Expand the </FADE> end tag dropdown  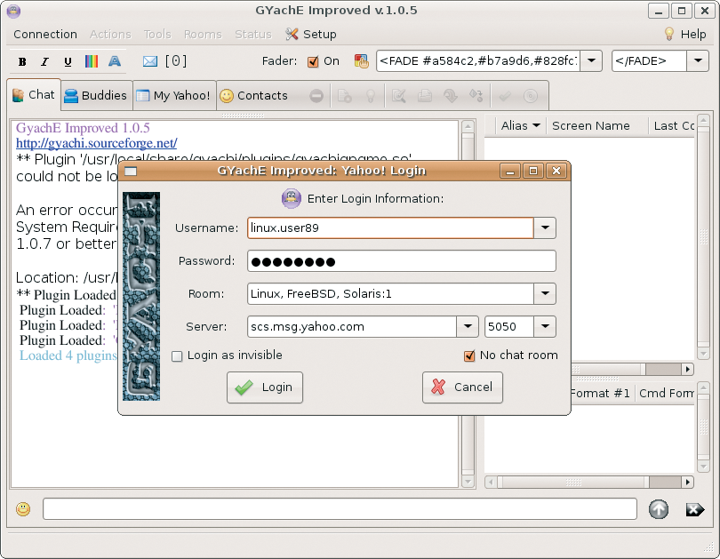[x=698, y=61]
